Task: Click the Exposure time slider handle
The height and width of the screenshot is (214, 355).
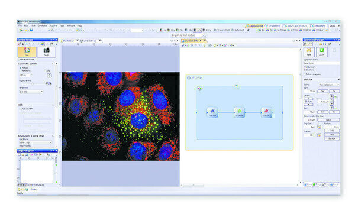Action: 33,84
